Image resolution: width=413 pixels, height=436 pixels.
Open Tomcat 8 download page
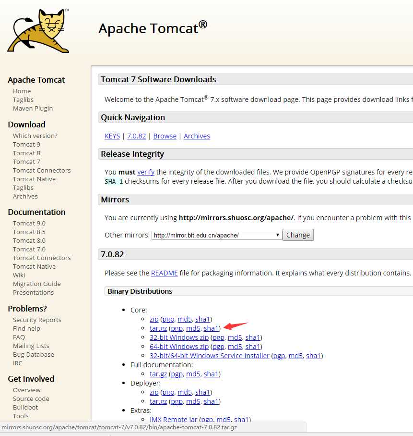pyautogui.click(x=26, y=153)
